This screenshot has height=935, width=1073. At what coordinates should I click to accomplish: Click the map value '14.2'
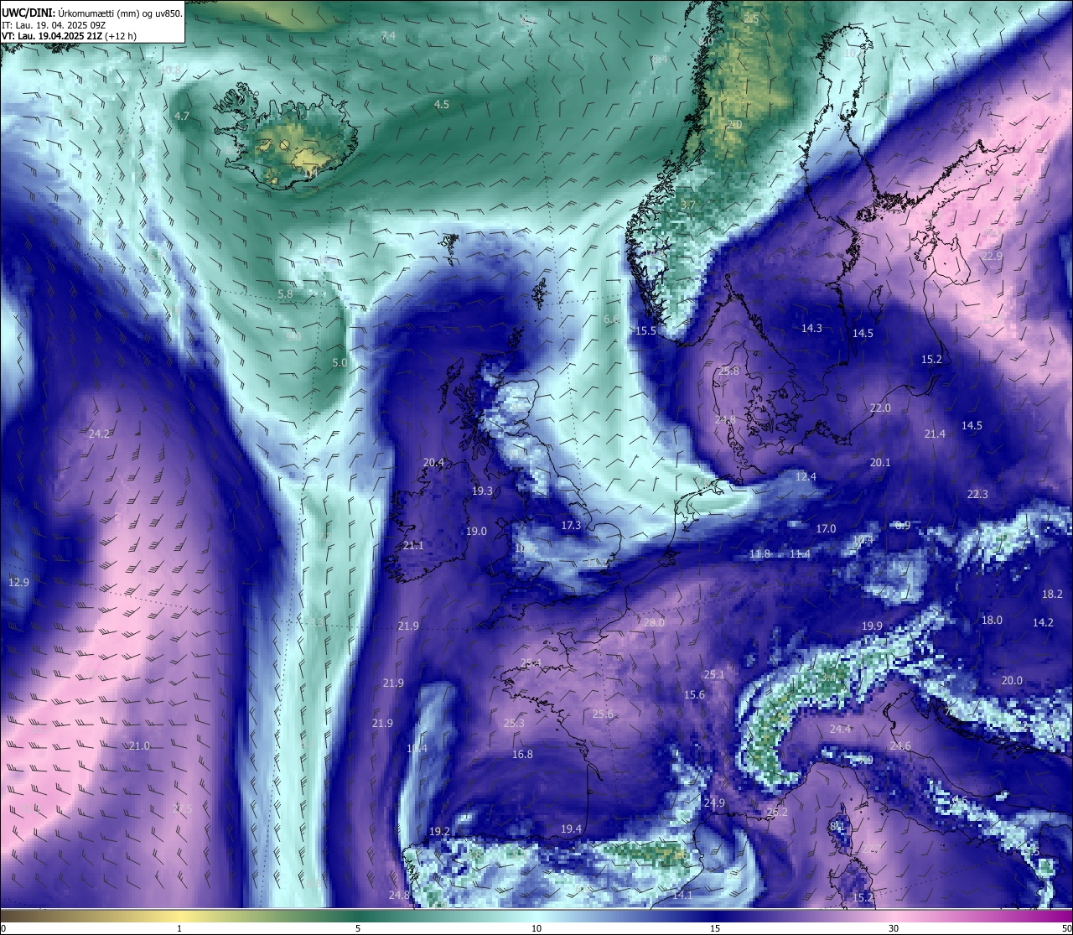(1043, 622)
